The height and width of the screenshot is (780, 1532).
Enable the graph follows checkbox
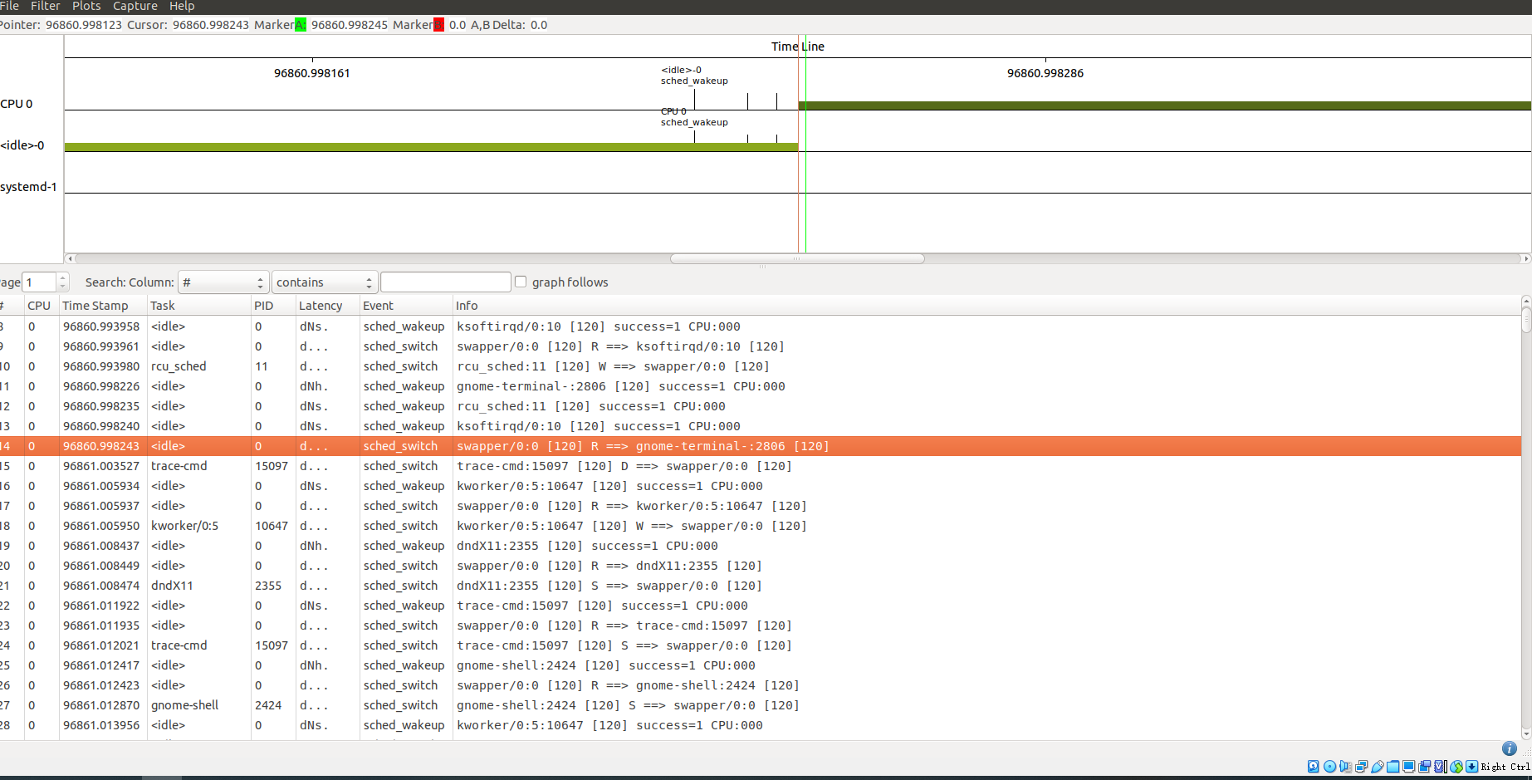520,282
